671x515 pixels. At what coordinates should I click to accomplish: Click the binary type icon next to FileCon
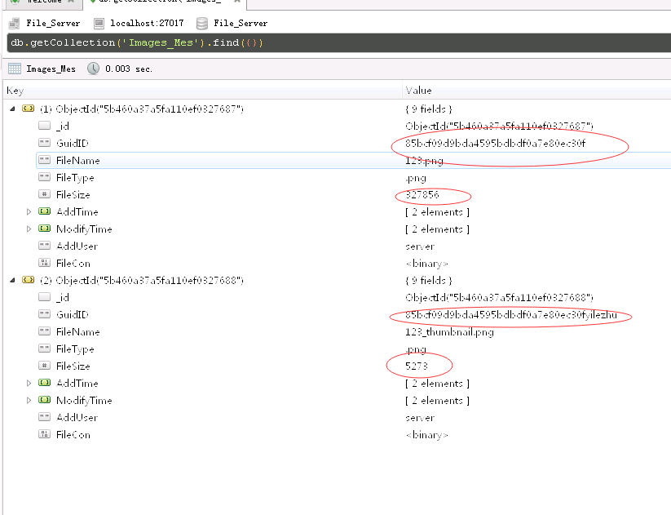[45, 263]
